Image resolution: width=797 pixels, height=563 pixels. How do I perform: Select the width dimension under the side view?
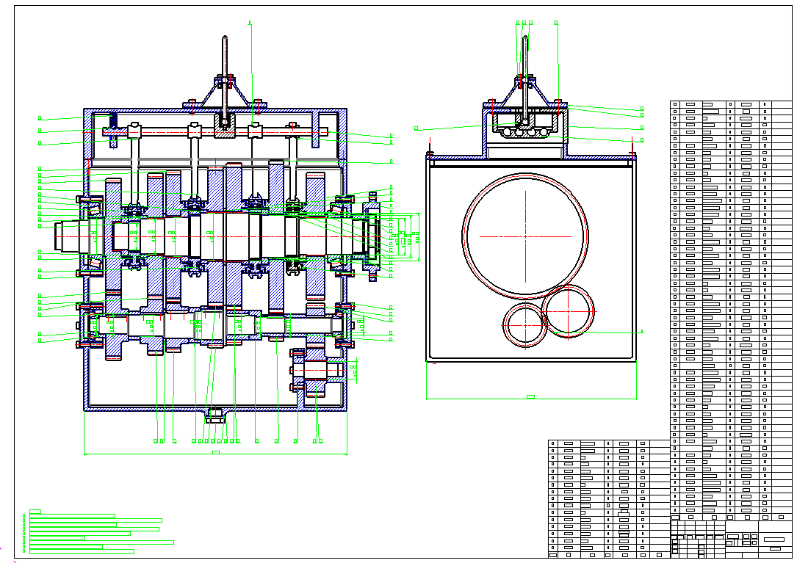530,397
